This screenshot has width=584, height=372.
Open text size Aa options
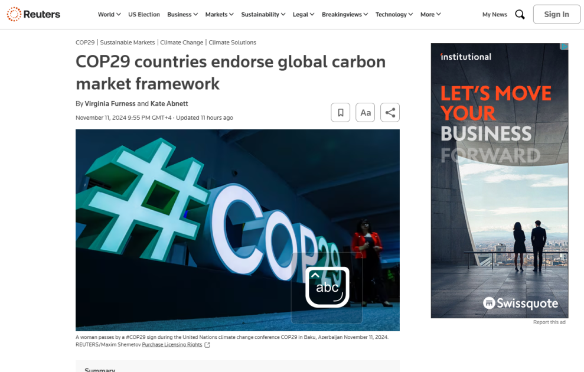[366, 112]
